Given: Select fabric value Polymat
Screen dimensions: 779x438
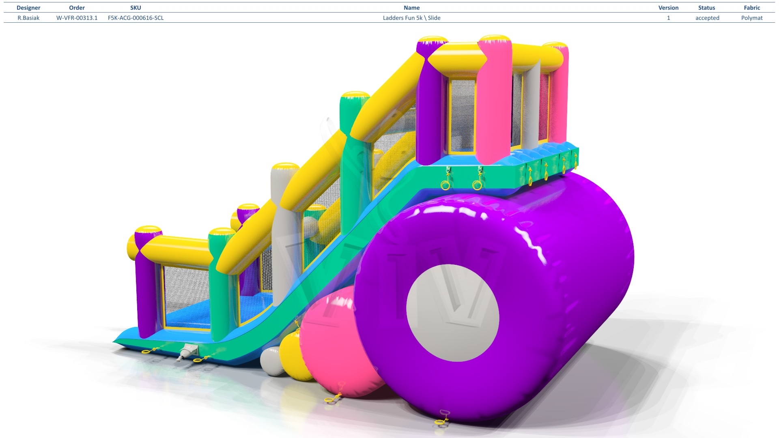Looking at the screenshot, I should tap(752, 18).
